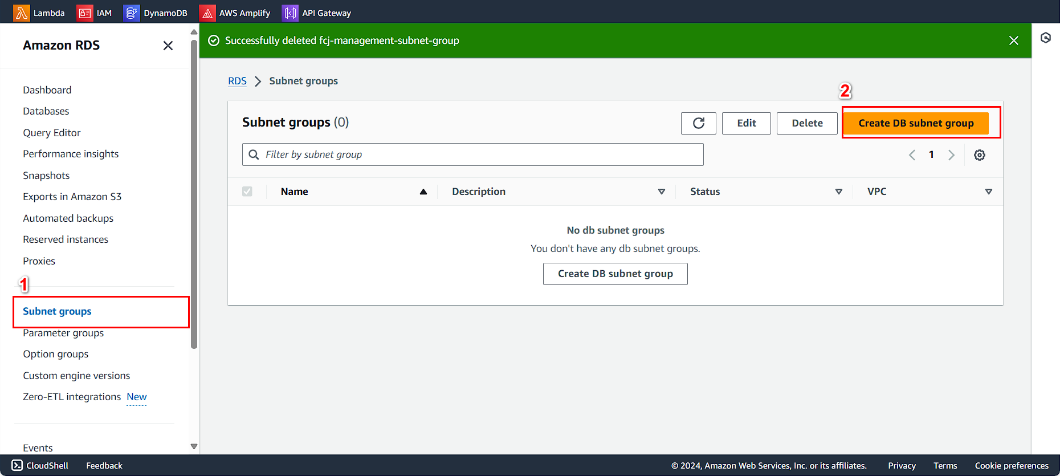Sort by Name column ascending arrow
The height and width of the screenshot is (476, 1060).
(x=423, y=192)
